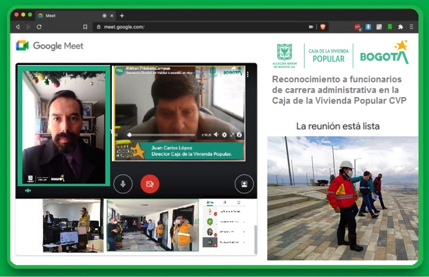
Task: Open the construction site photo
Action: pos(343,198)
